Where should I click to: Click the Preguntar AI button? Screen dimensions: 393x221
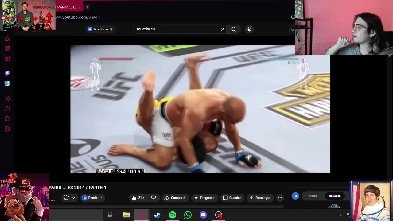coord(204,198)
